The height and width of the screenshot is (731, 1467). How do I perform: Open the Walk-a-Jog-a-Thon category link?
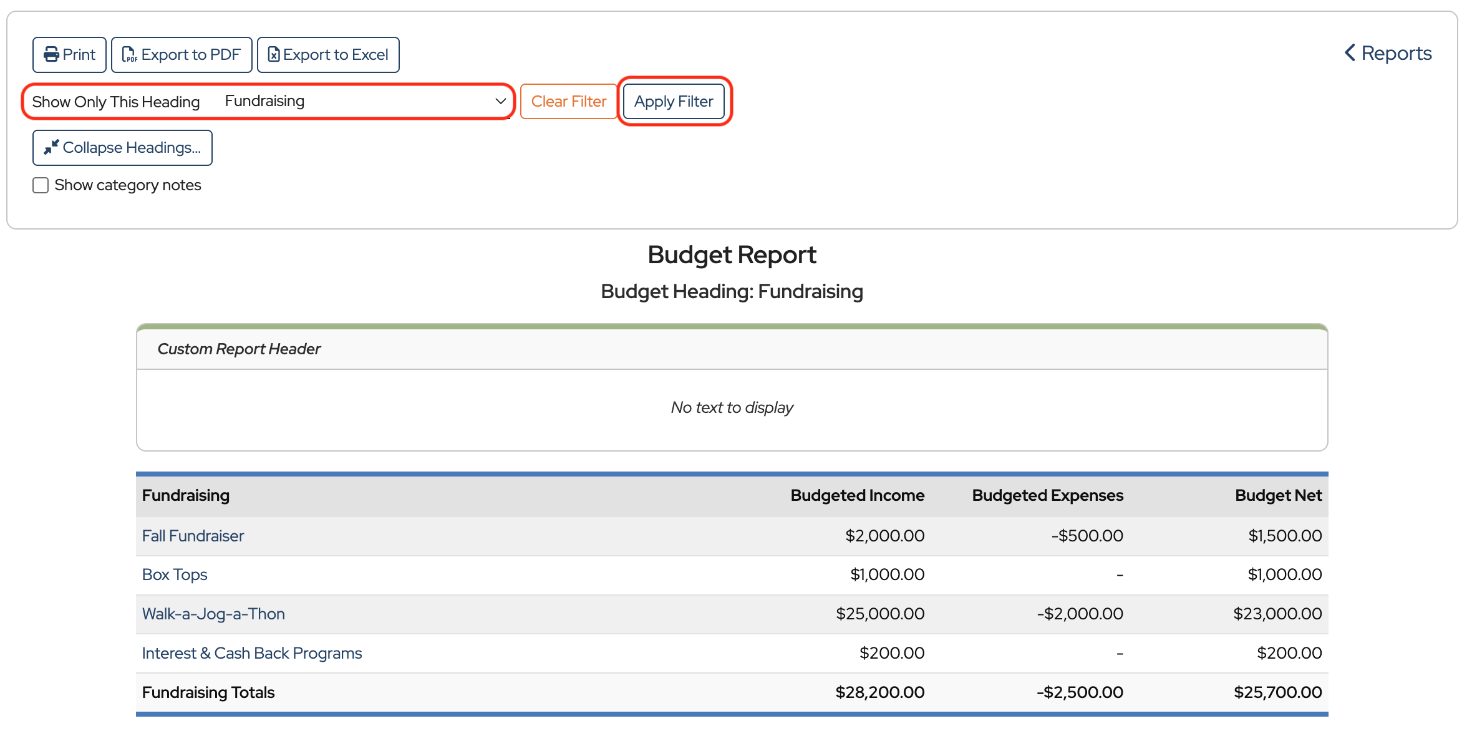[x=213, y=614]
